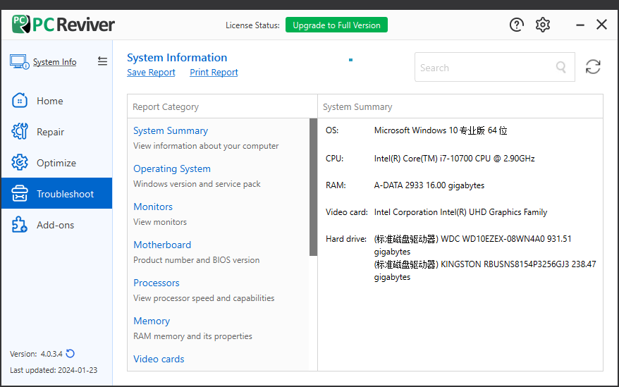Click the KINGSTON RBUSNS8154P3256GJ3 drive entry
Screen dimensions: 619x387
(485, 271)
